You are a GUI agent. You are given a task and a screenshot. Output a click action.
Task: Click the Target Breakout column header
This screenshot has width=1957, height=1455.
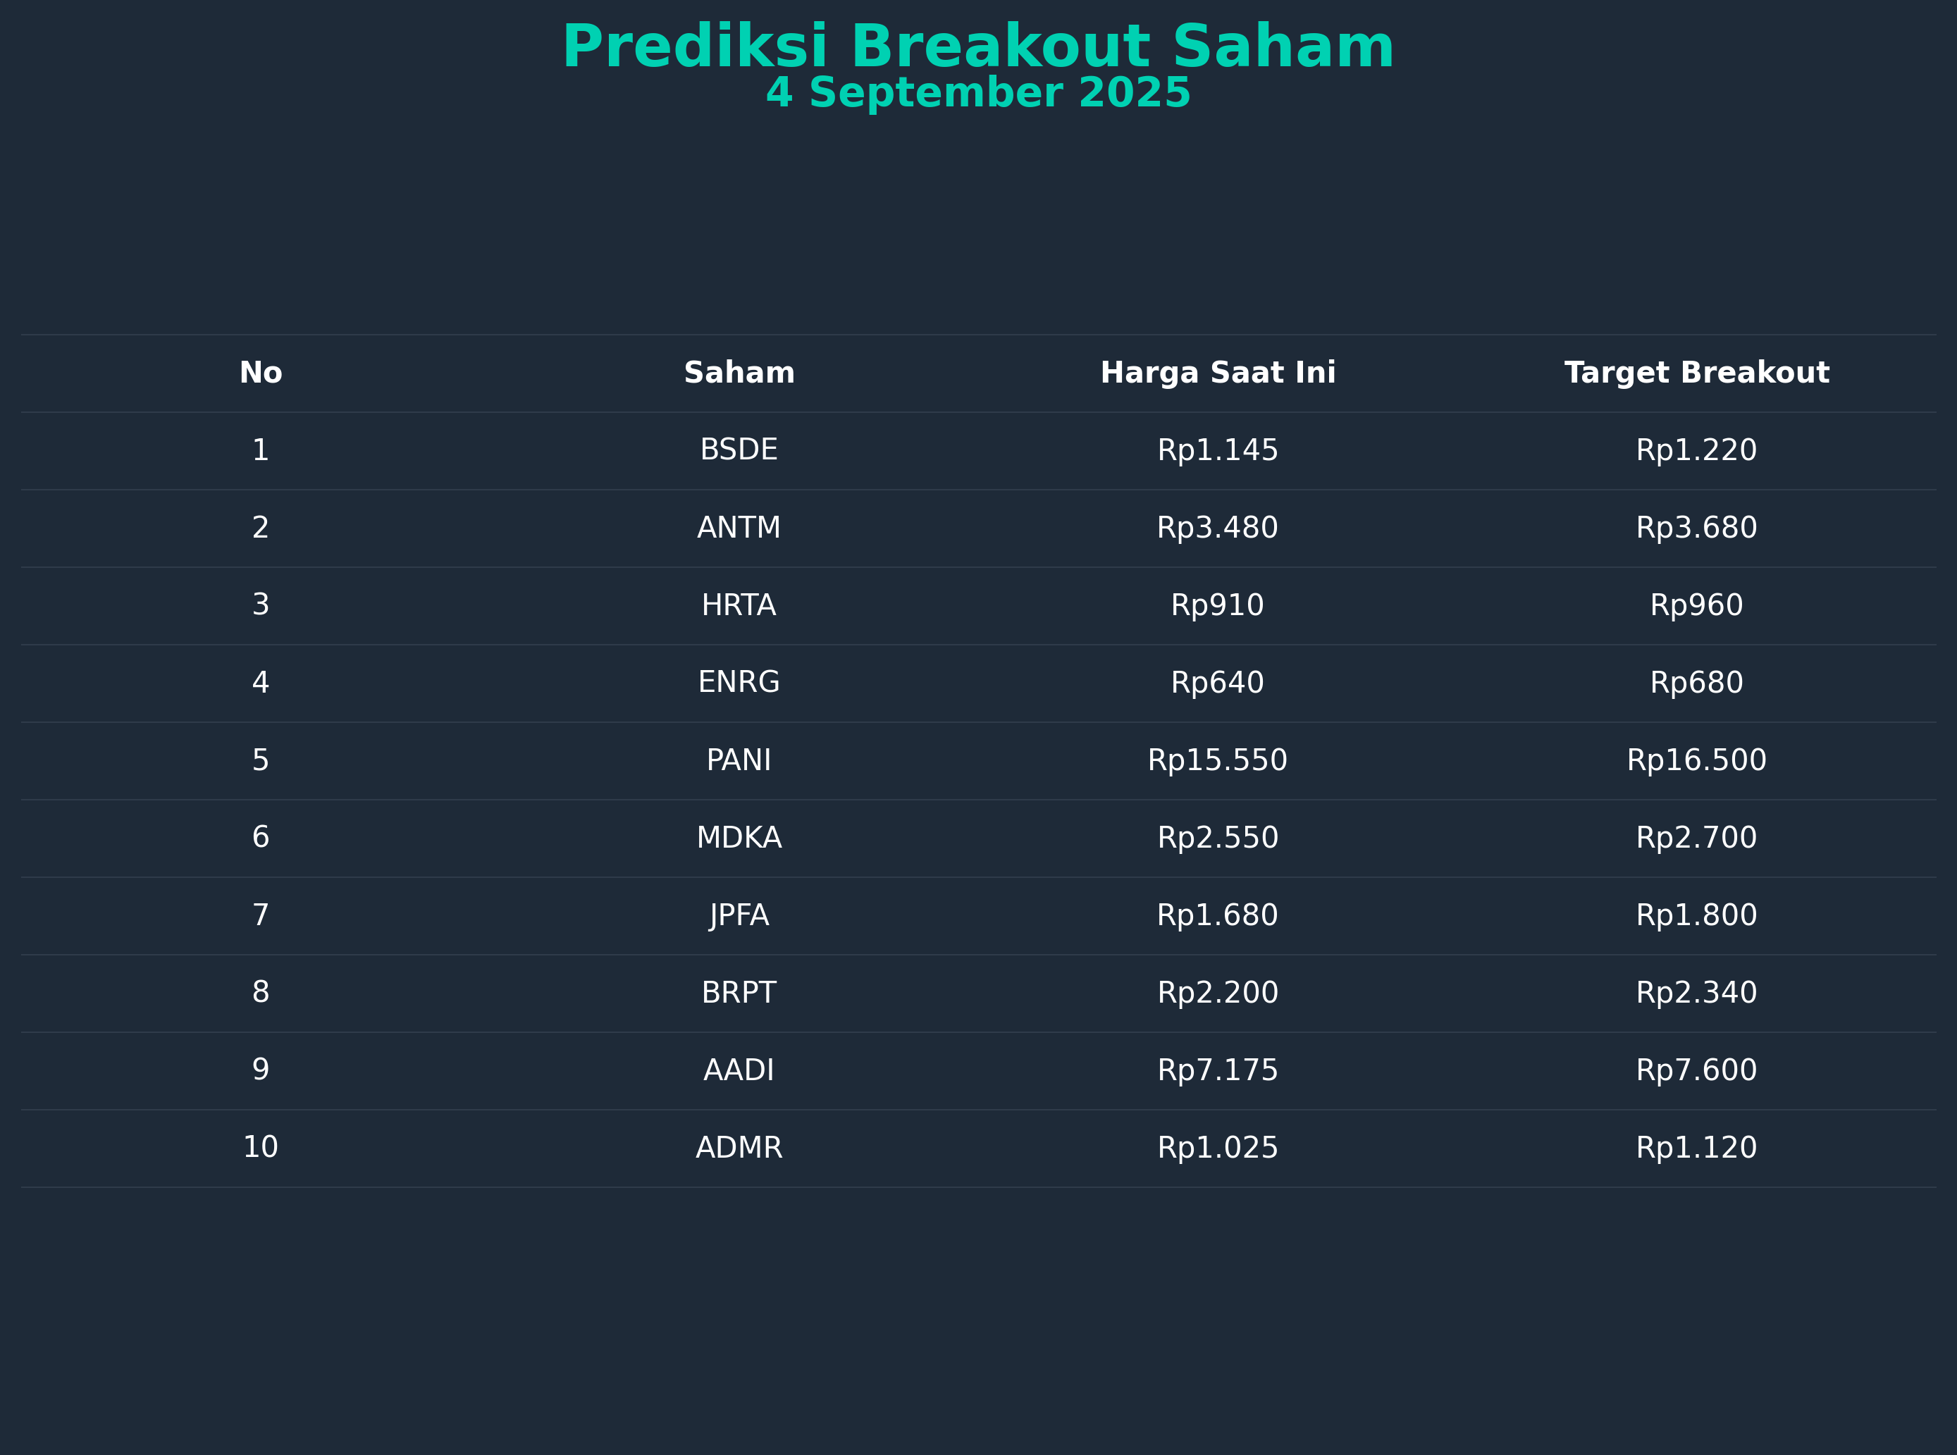point(1696,373)
